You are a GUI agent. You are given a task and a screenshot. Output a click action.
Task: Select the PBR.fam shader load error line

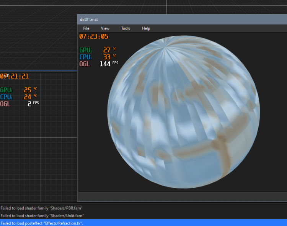click(42, 208)
